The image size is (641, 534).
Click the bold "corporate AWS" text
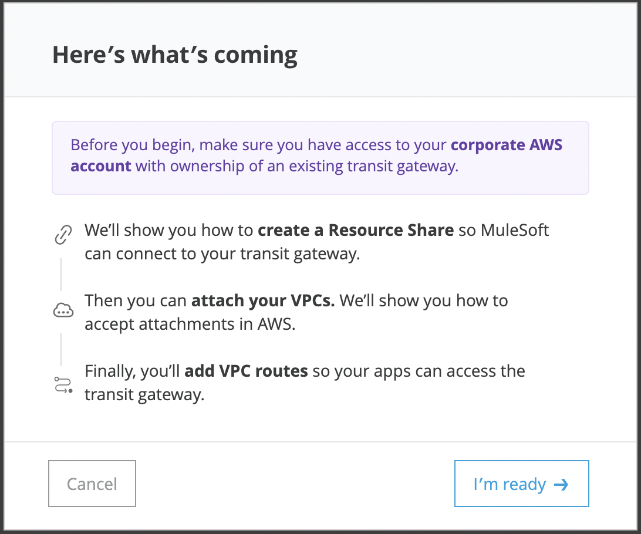click(507, 145)
